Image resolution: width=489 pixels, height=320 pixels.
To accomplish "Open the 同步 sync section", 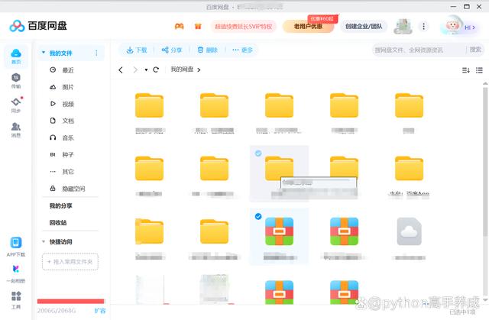I will (x=16, y=105).
